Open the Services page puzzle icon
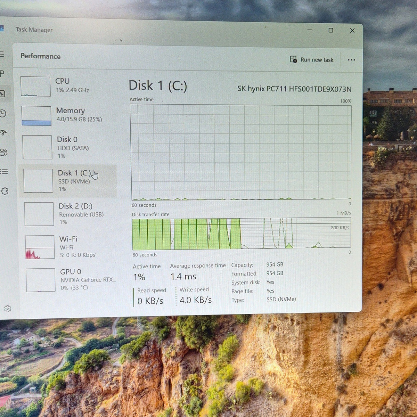 tap(5, 191)
